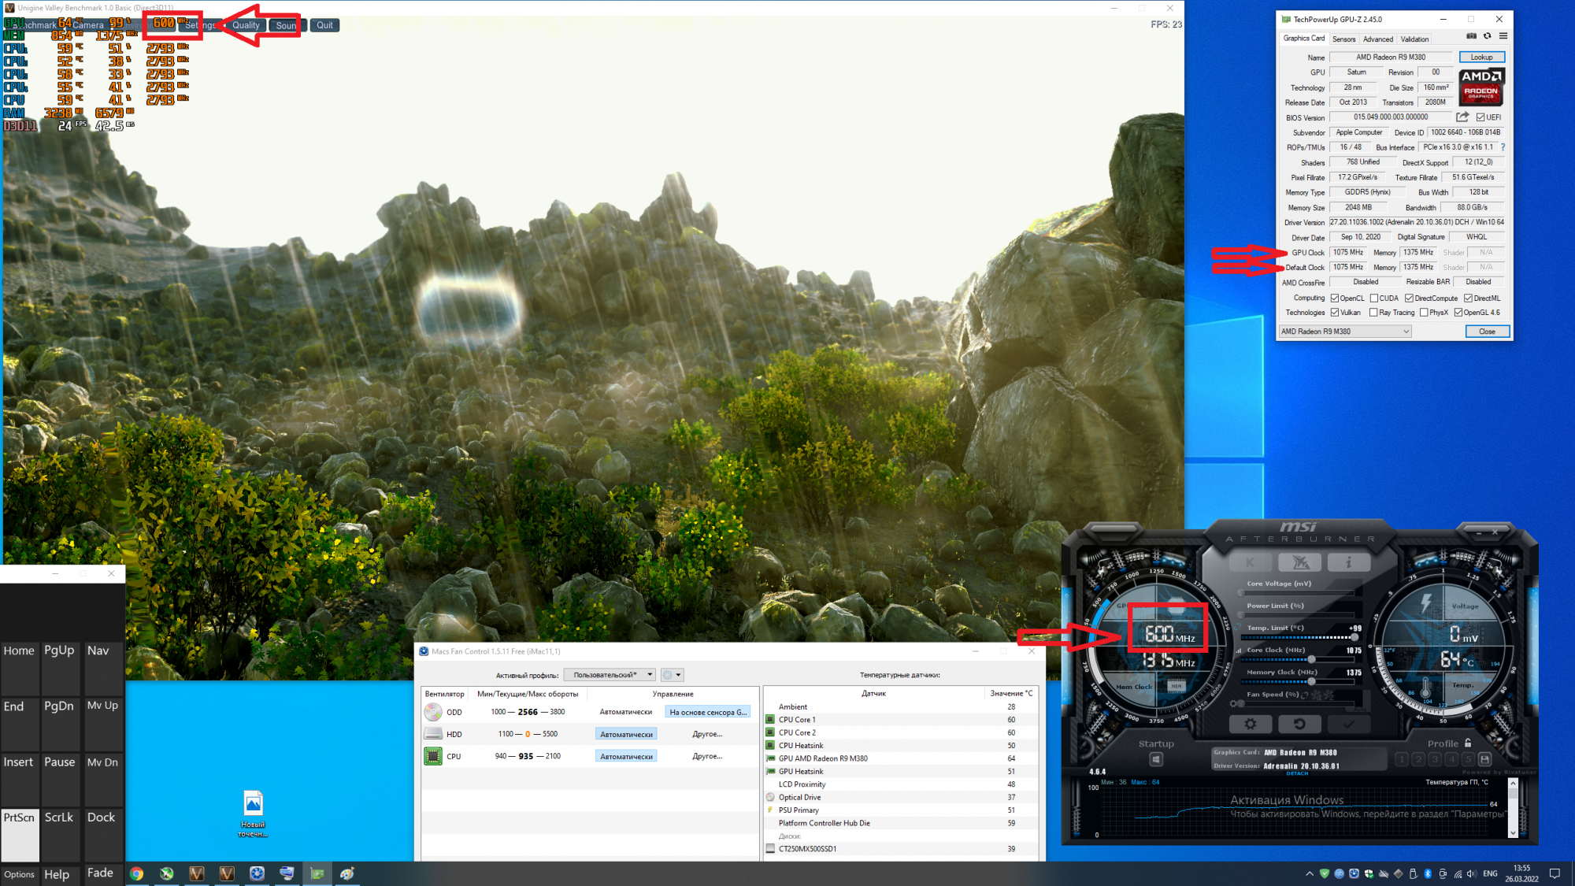Open GPU-Z hamburger menu icon
Screen dimensions: 1575x886
[x=1503, y=36]
